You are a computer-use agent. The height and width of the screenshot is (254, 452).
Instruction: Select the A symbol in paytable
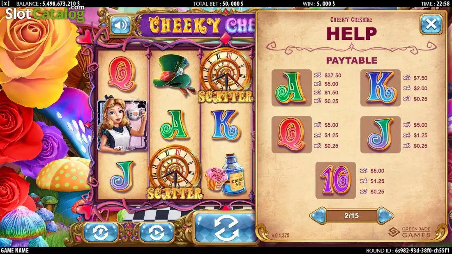click(x=291, y=88)
